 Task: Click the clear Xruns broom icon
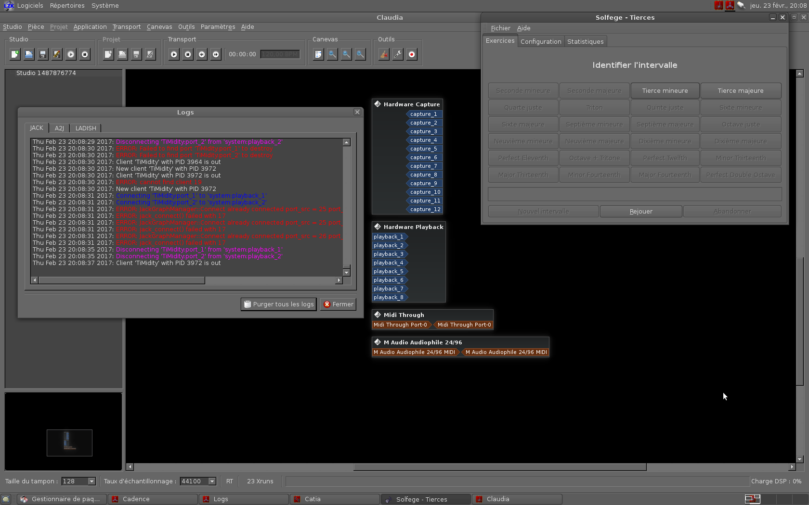(x=384, y=54)
